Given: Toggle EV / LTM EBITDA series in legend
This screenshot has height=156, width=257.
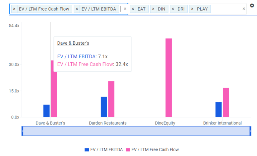Looking at the screenshot, I should coord(104,149).
